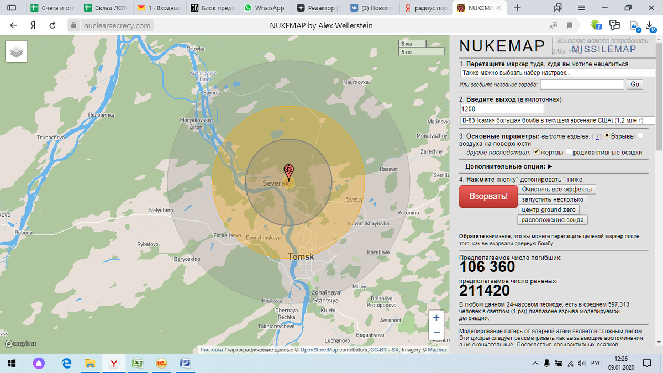Screen dimensions: 663x373
Task: Open Yandex home via Я icon
Action: (33, 25)
